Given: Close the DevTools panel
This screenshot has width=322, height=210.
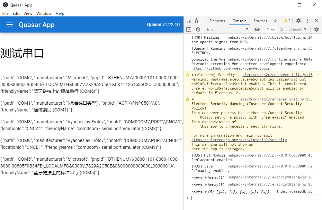Looking at the screenshot, I should coord(317,21).
